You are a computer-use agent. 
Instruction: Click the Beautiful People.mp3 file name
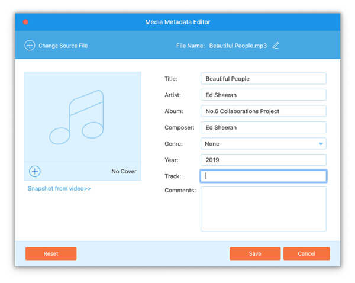tap(238, 46)
